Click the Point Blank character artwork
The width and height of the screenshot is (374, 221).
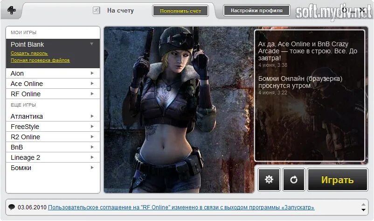click(x=179, y=110)
